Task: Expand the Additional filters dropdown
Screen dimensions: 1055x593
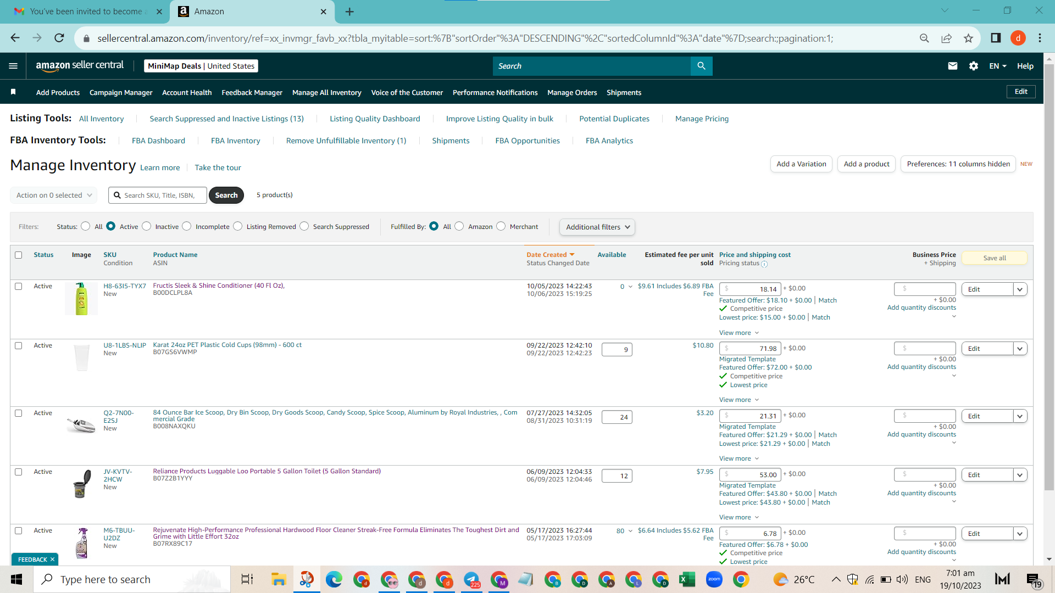Action: [x=597, y=227]
